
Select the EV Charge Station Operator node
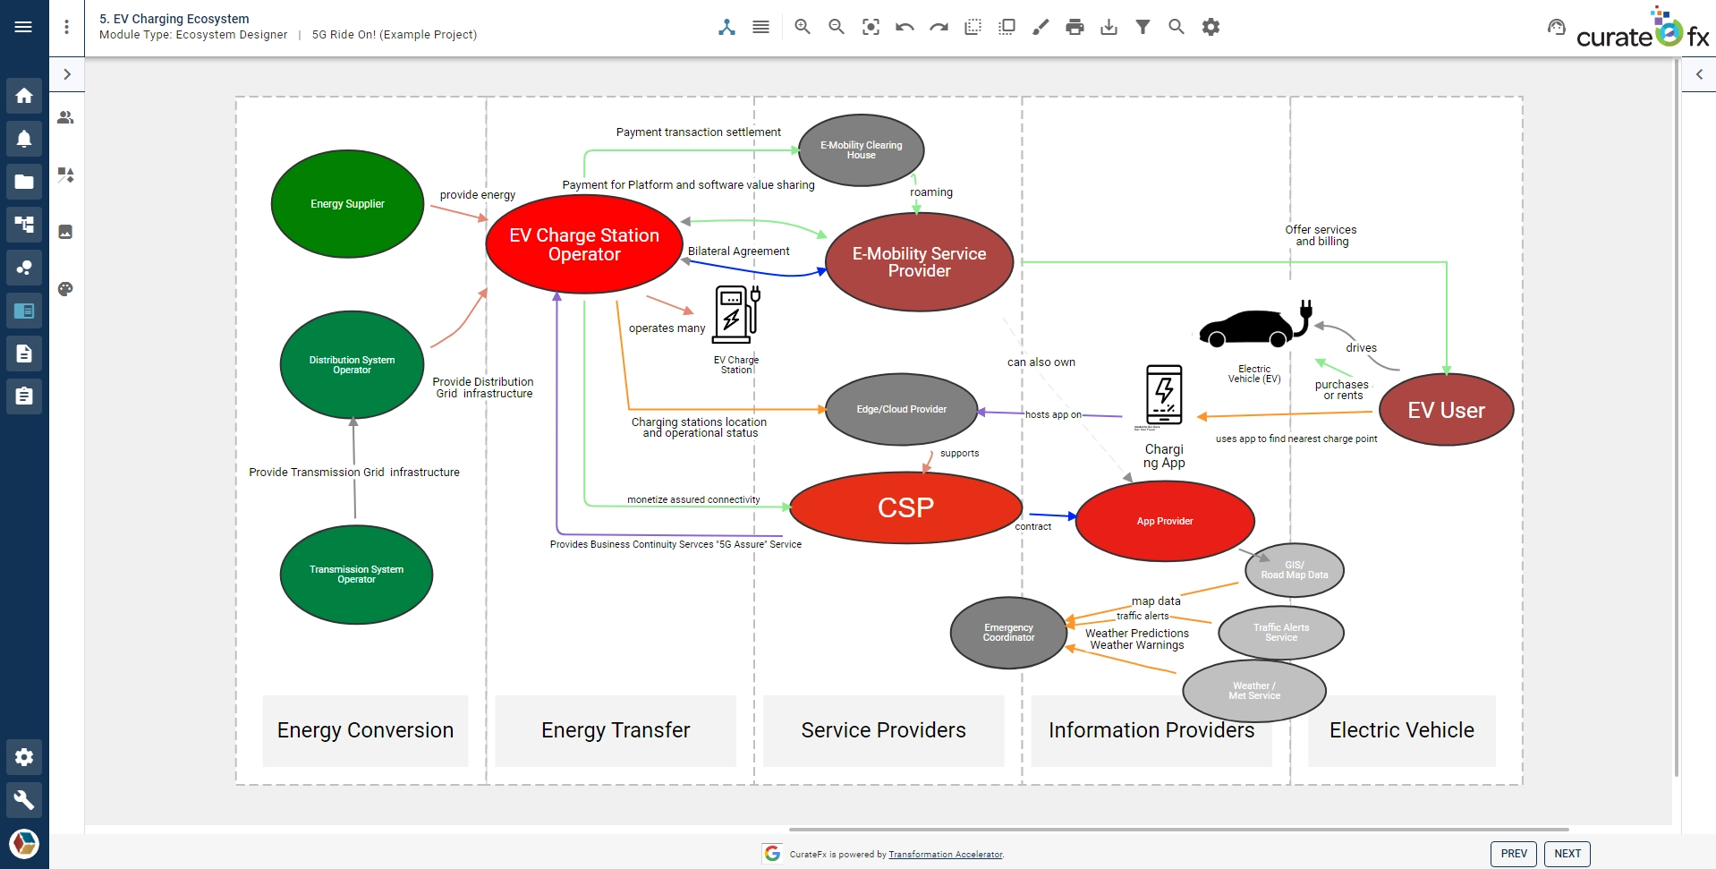point(584,244)
